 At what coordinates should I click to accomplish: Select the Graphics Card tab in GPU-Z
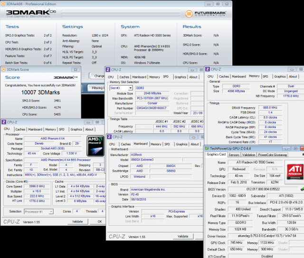pos(216,155)
